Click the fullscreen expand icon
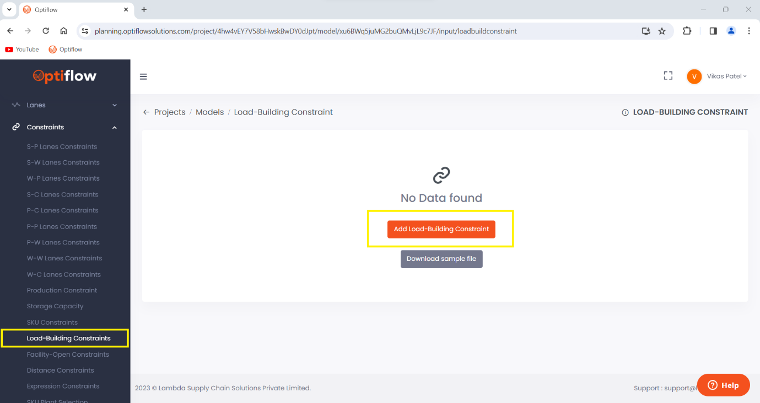The width and height of the screenshot is (760, 403). pyautogui.click(x=668, y=75)
